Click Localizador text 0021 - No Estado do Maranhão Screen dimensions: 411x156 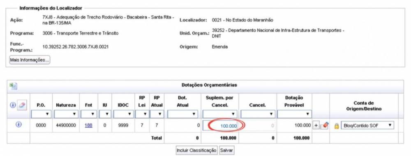pyautogui.click(x=242, y=20)
